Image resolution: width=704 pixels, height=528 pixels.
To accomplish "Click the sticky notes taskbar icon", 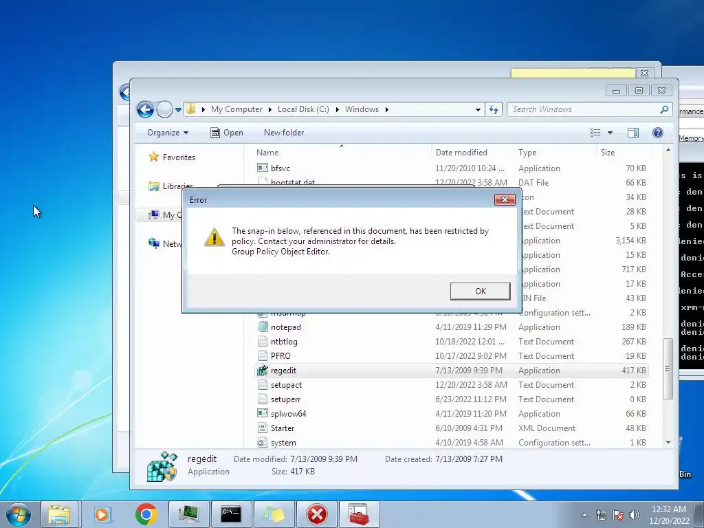I will point(274,514).
